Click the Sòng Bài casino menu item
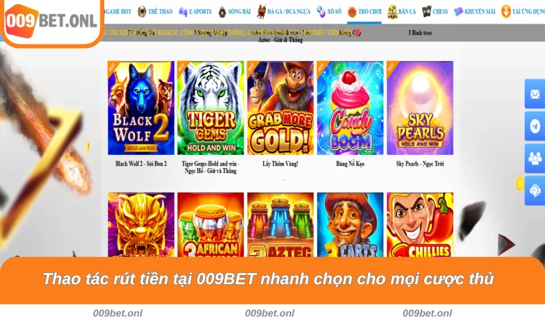 pyautogui.click(x=234, y=11)
